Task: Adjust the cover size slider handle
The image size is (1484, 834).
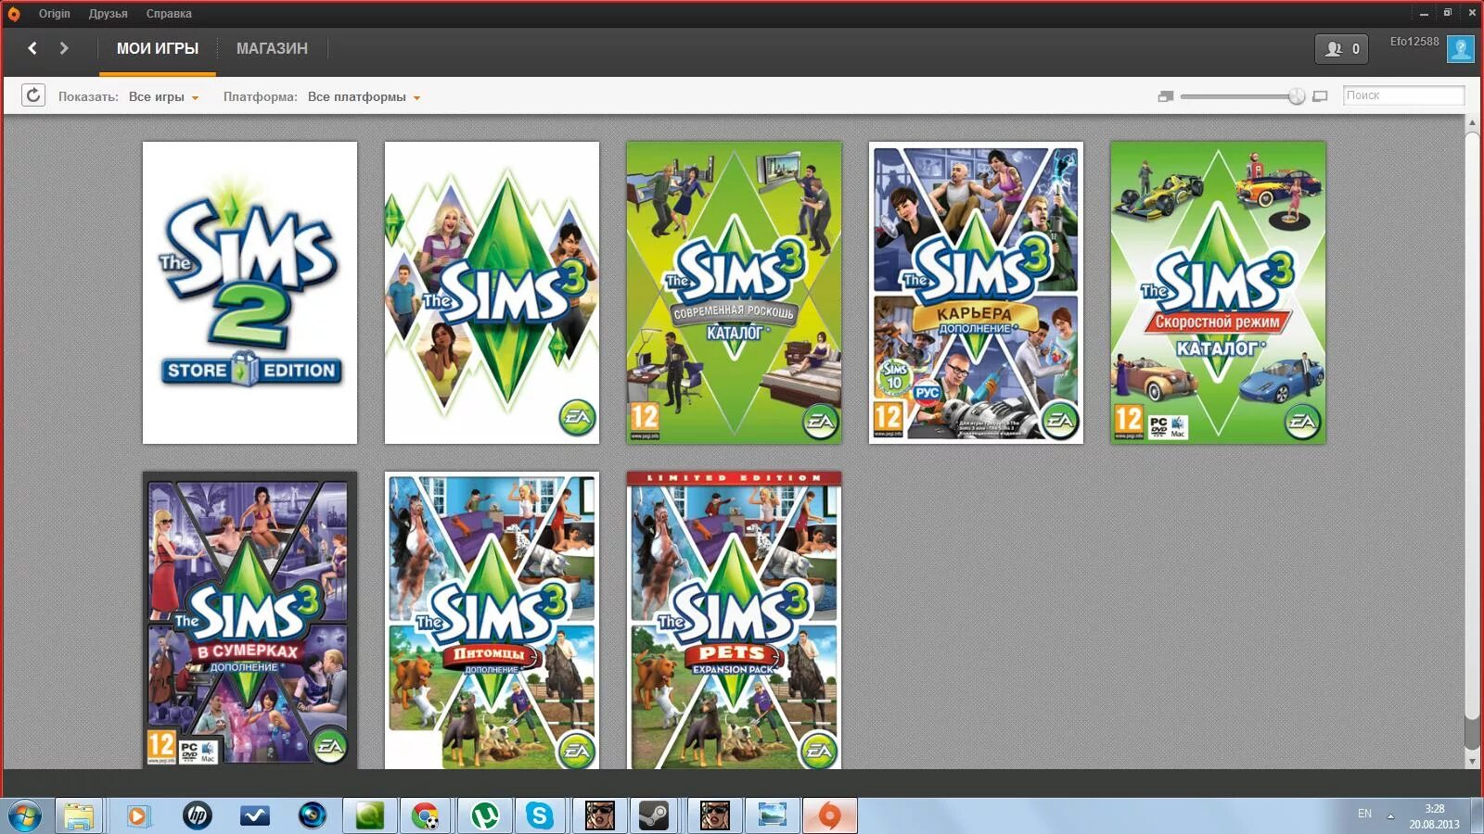Action: point(1297,96)
